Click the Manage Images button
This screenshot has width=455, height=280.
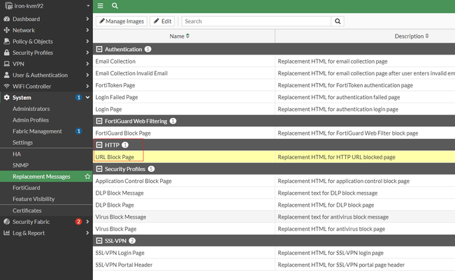point(122,21)
